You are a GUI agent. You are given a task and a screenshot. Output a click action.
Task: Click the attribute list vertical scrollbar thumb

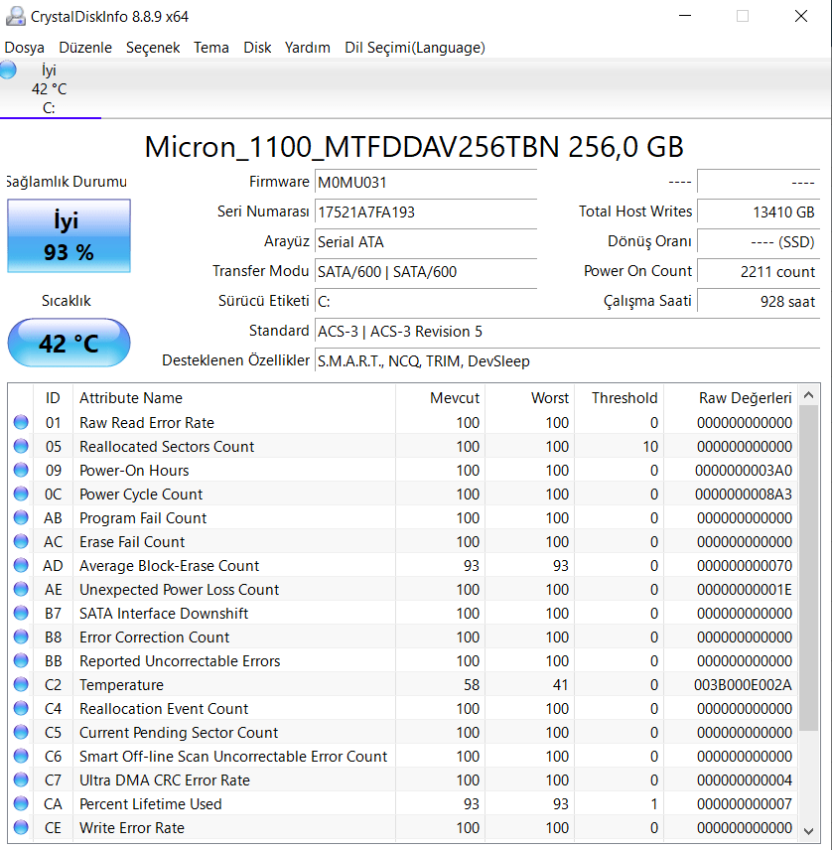(809, 567)
